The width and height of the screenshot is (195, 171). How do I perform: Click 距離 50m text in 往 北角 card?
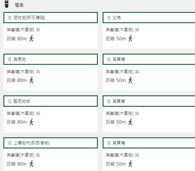[x=116, y=39]
